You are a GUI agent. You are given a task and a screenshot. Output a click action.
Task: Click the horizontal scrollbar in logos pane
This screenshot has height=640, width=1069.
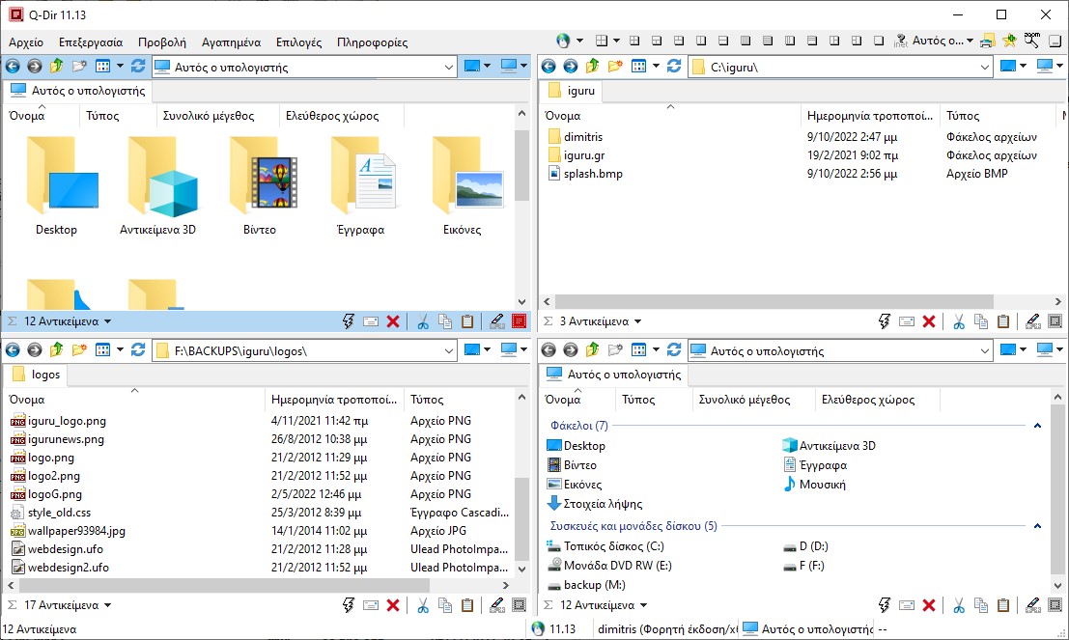(x=224, y=585)
